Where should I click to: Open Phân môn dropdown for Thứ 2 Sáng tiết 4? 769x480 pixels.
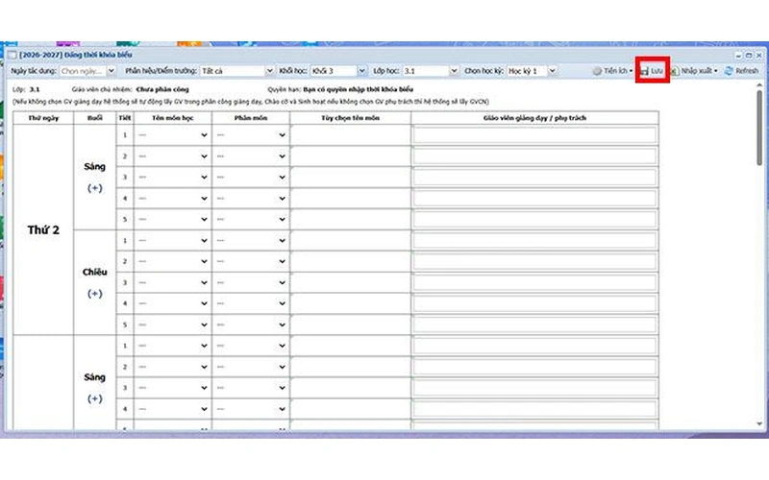point(251,199)
